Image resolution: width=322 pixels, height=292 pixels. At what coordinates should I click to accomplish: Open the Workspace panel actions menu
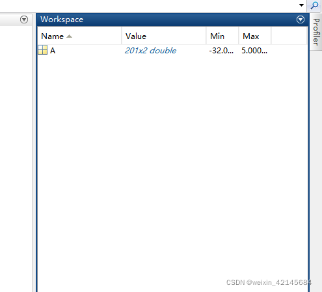click(301, 20)
